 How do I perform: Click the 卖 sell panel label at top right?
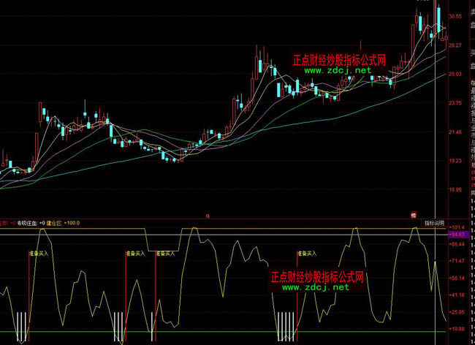[471, 4]
